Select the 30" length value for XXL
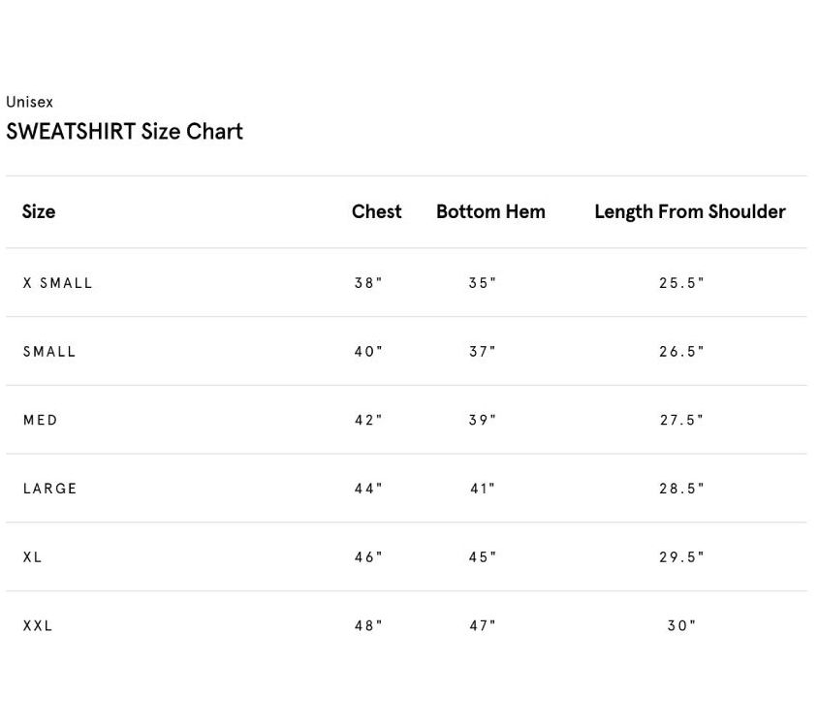 tap(681, 626)
